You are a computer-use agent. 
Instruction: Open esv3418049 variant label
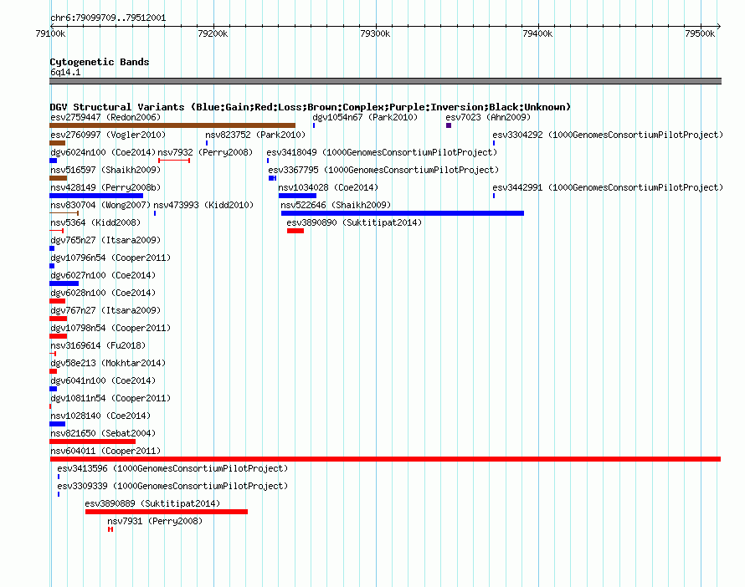(382, 152)
